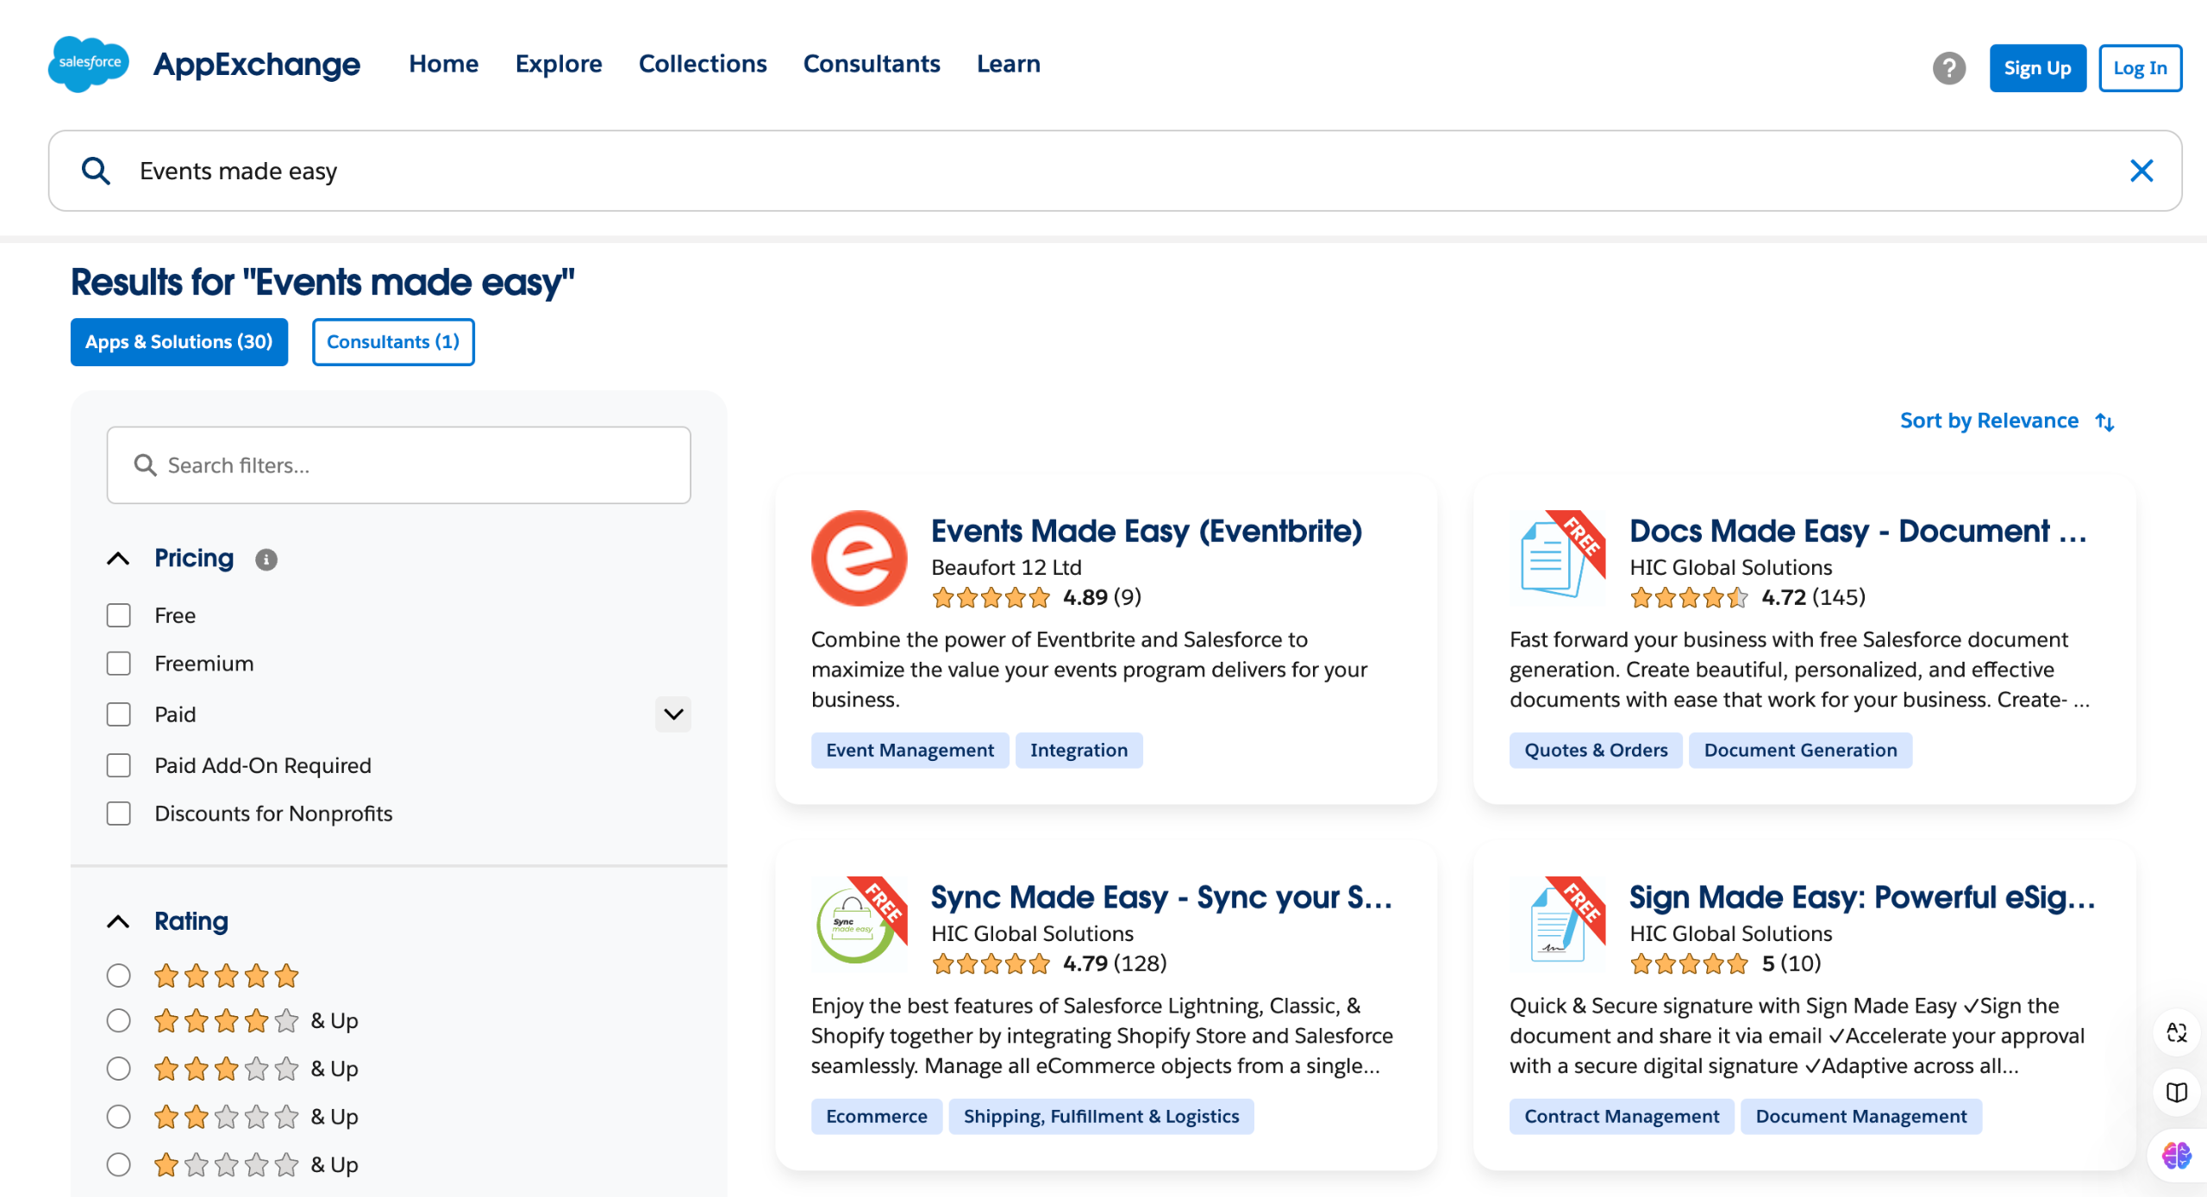
Task: Collapse the Pricing filter section
Action: (x=119, y=558)
